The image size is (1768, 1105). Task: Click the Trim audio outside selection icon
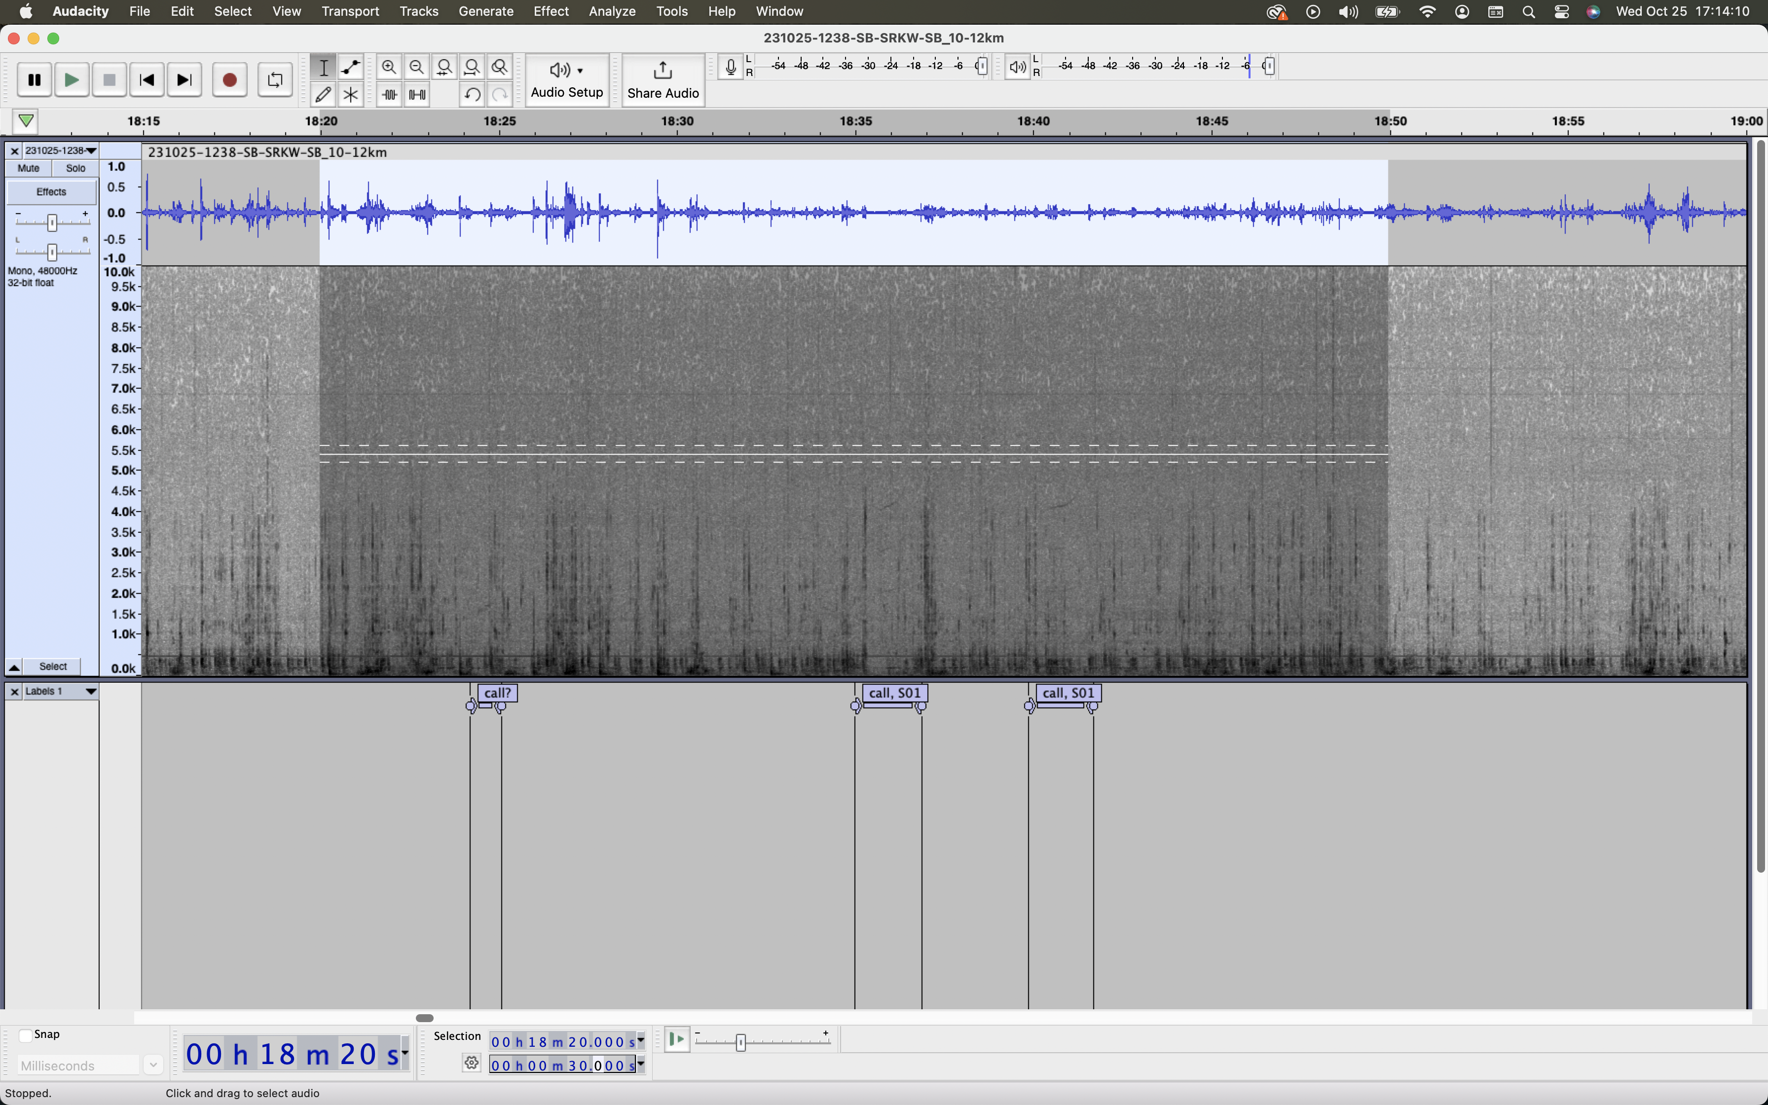click(x=389, y=95)
